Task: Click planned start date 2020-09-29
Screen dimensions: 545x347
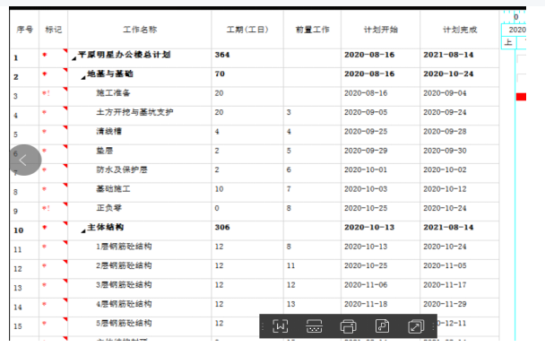Action: click(366, 151)
